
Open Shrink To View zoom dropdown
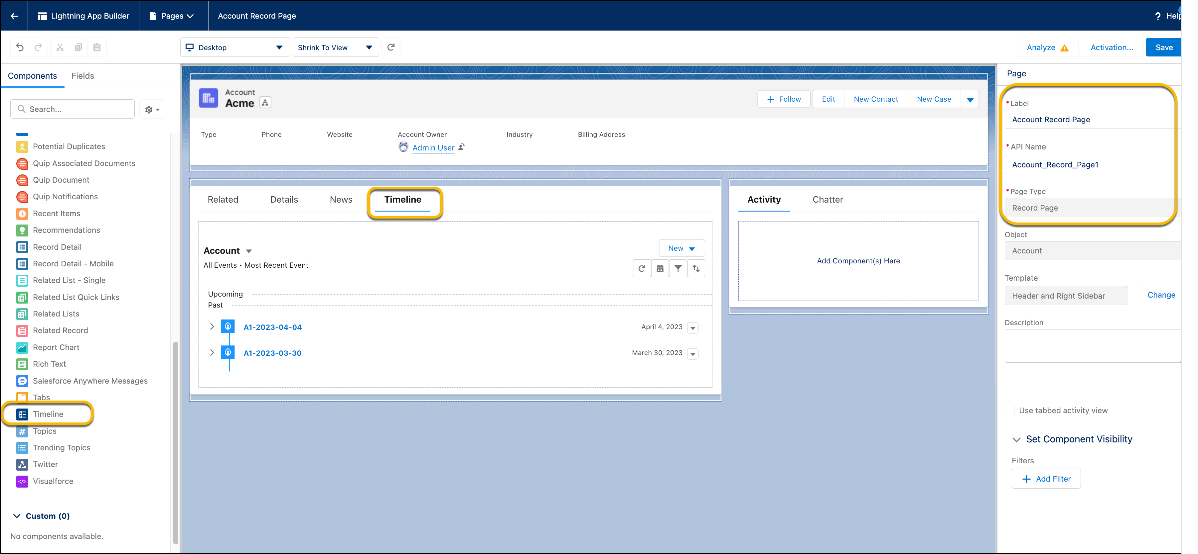coord(335,47)
